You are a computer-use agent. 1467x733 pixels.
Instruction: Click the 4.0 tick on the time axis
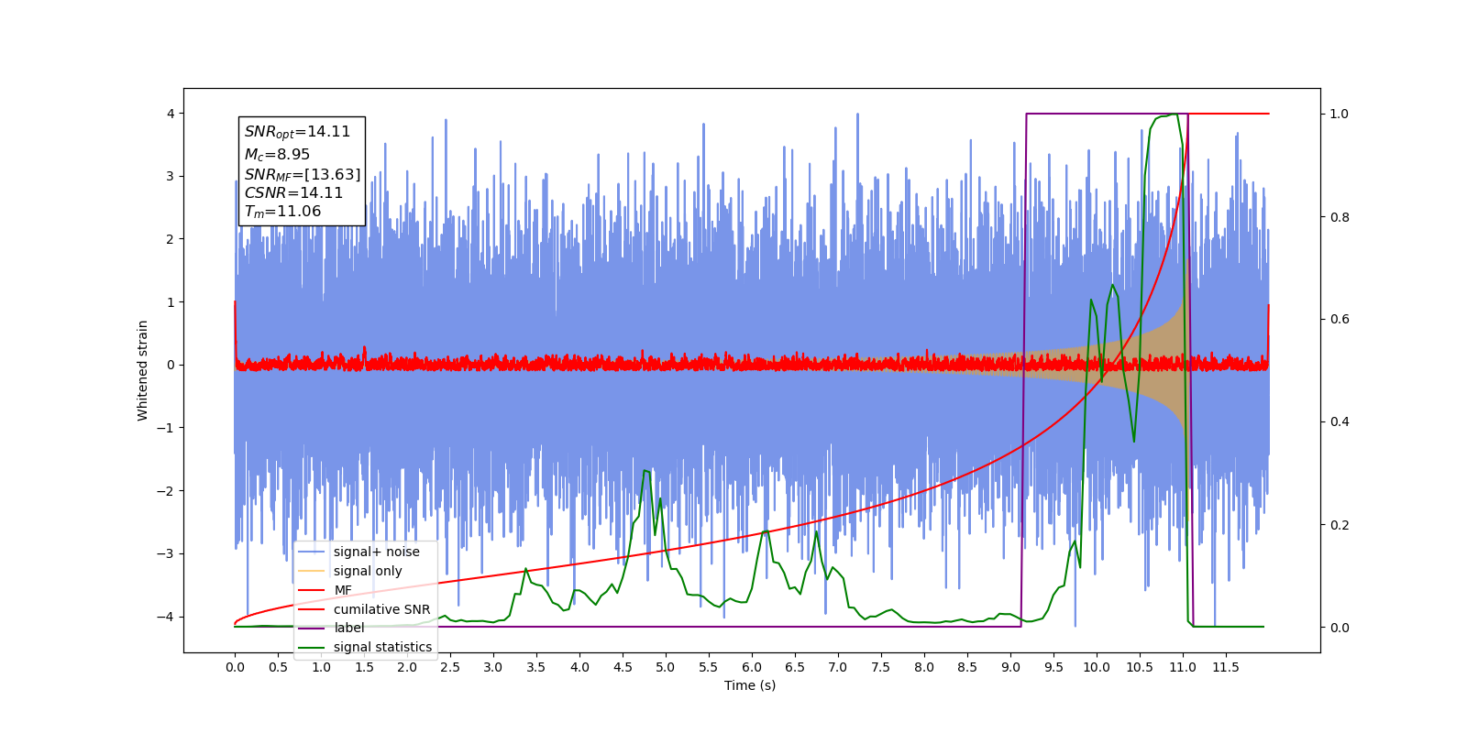[x=579, y=667]
